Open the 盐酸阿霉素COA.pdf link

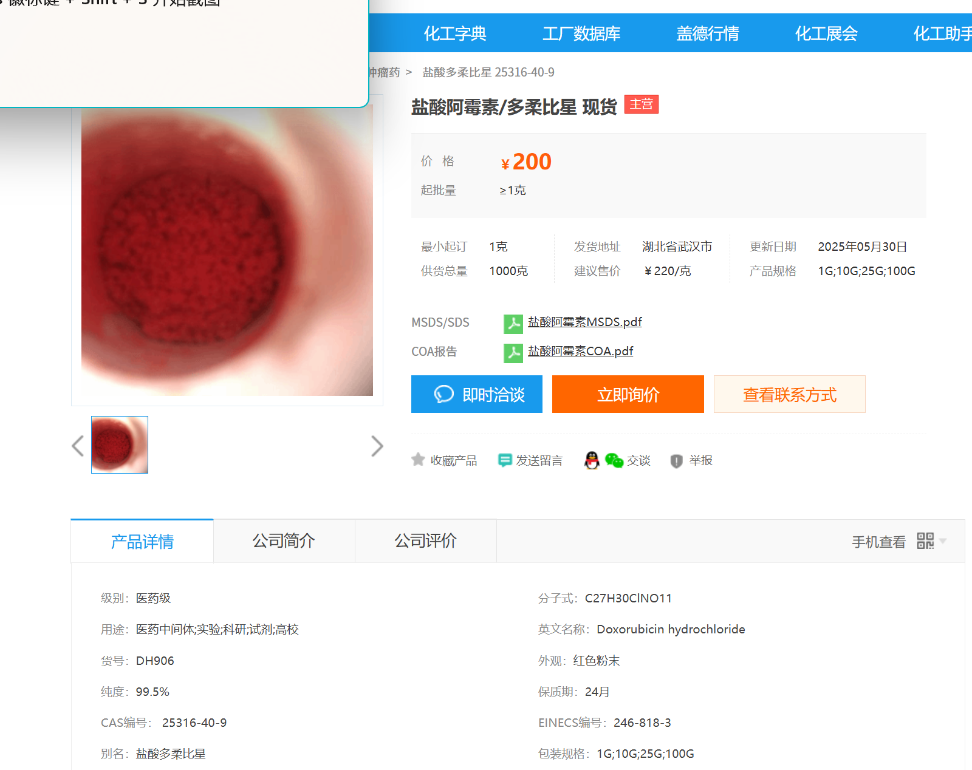pyautogui.click(x=580, y=351)
